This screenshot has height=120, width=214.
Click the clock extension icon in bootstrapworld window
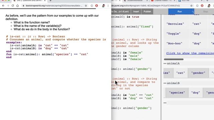point(92,6)
